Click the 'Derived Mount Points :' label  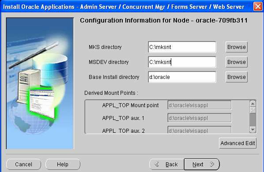[111, 93]
